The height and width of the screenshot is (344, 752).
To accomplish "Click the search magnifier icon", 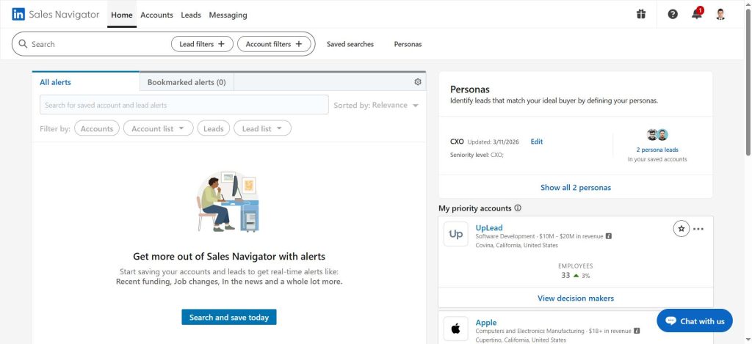I will [x=23, y=43].
